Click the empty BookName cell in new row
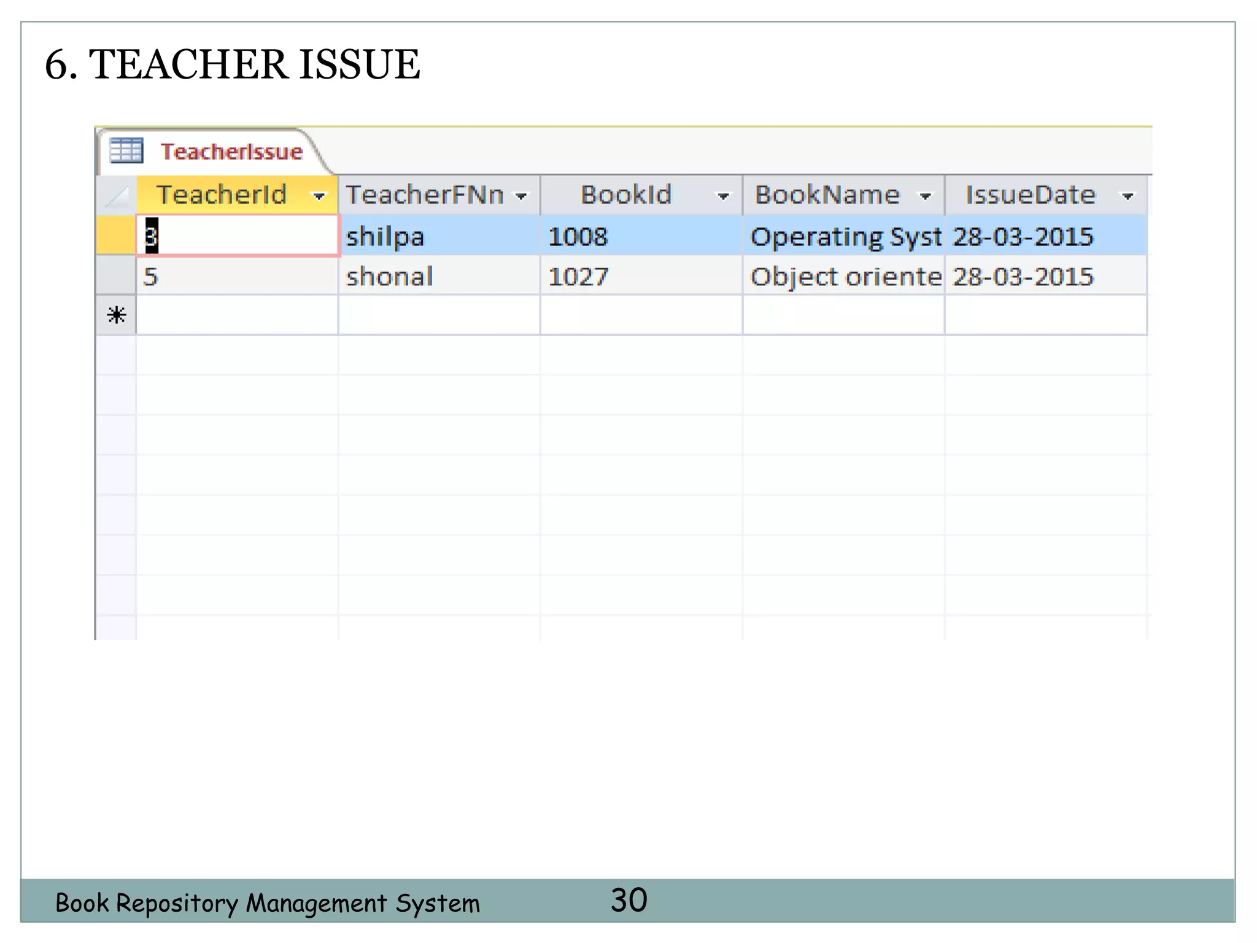The height and width of the screenshot is (943, 1257). click(843, 315)
